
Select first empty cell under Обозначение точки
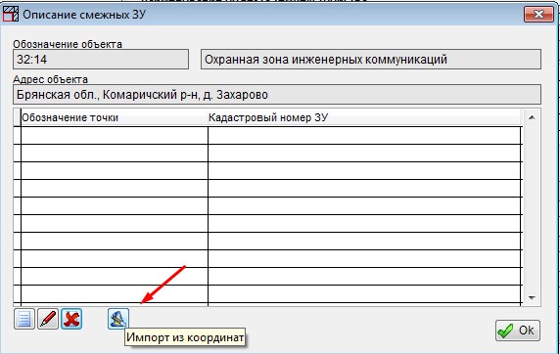point(115,136)
